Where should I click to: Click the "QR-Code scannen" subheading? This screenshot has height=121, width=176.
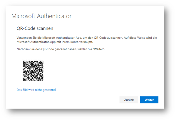(35, 28)
